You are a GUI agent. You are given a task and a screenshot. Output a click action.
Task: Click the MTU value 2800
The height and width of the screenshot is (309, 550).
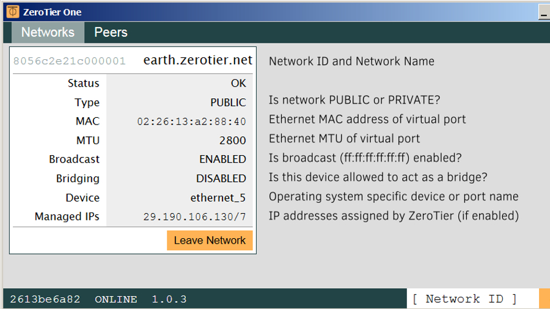233,140
